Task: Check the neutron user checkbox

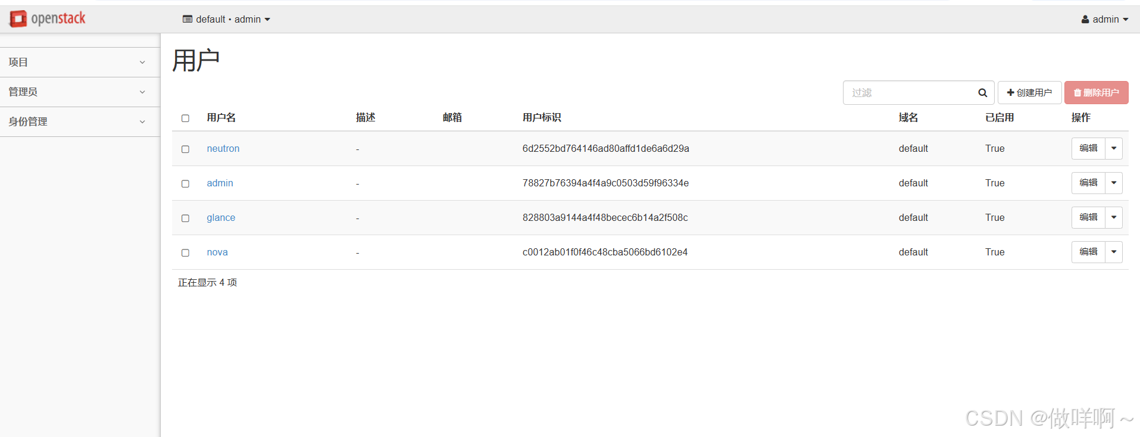Action: tap(185, 149)
